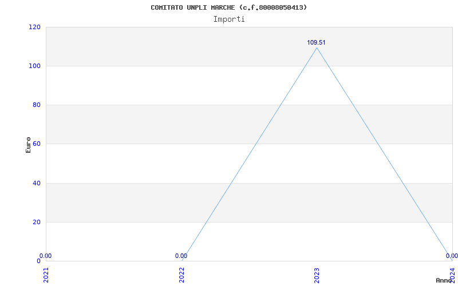Click the 80 y-axis tick value

(x=36, y=105)
